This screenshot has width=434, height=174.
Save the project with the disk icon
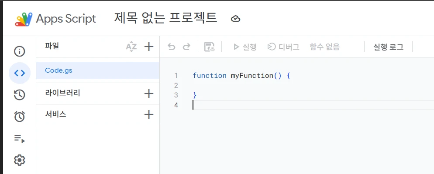(210, 47)
